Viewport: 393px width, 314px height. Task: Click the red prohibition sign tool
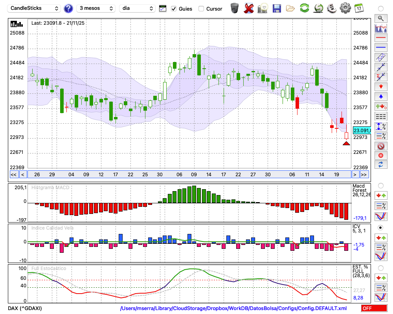click(x=380, y=146)
